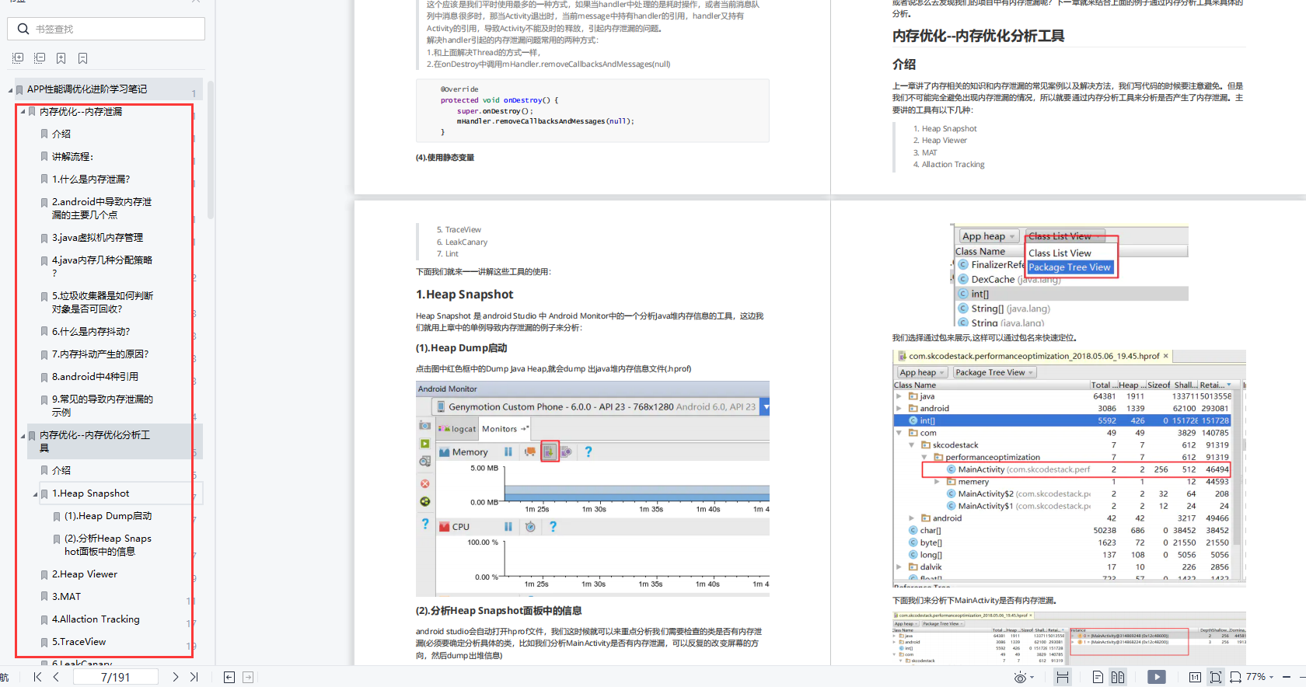Collapse the 内存优化--内存优化分析工具 bookmark section
The width and height of the screenshot is (1306, 687).
click(23, 436)
